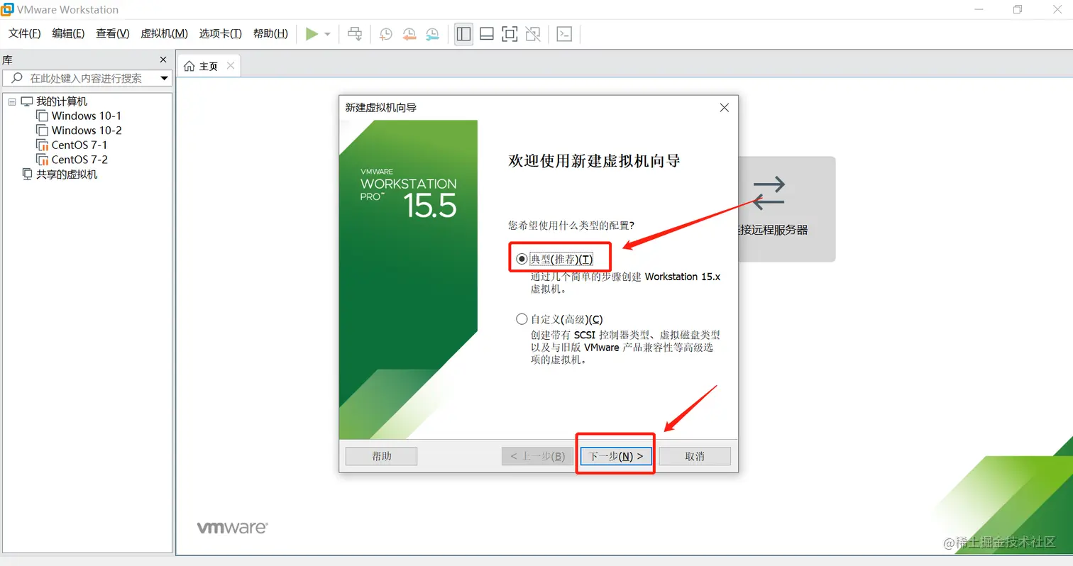
Task: Open the 虚拟机(M) menu
Action: point(165,33)
